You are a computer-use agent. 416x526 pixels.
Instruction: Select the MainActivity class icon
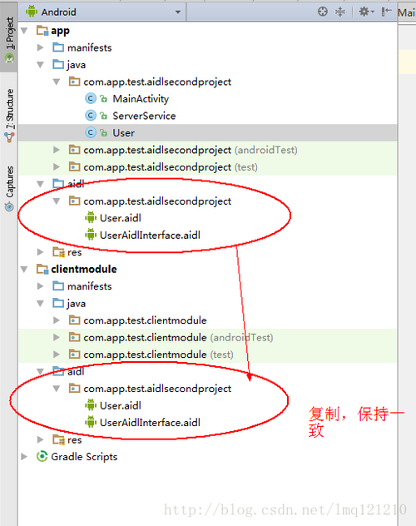coord(90,98)
